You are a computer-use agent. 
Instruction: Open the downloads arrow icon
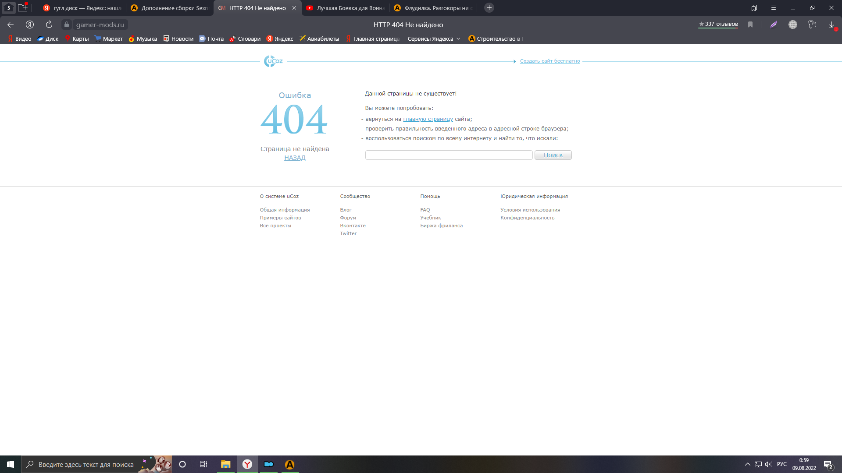pos(831,25)
